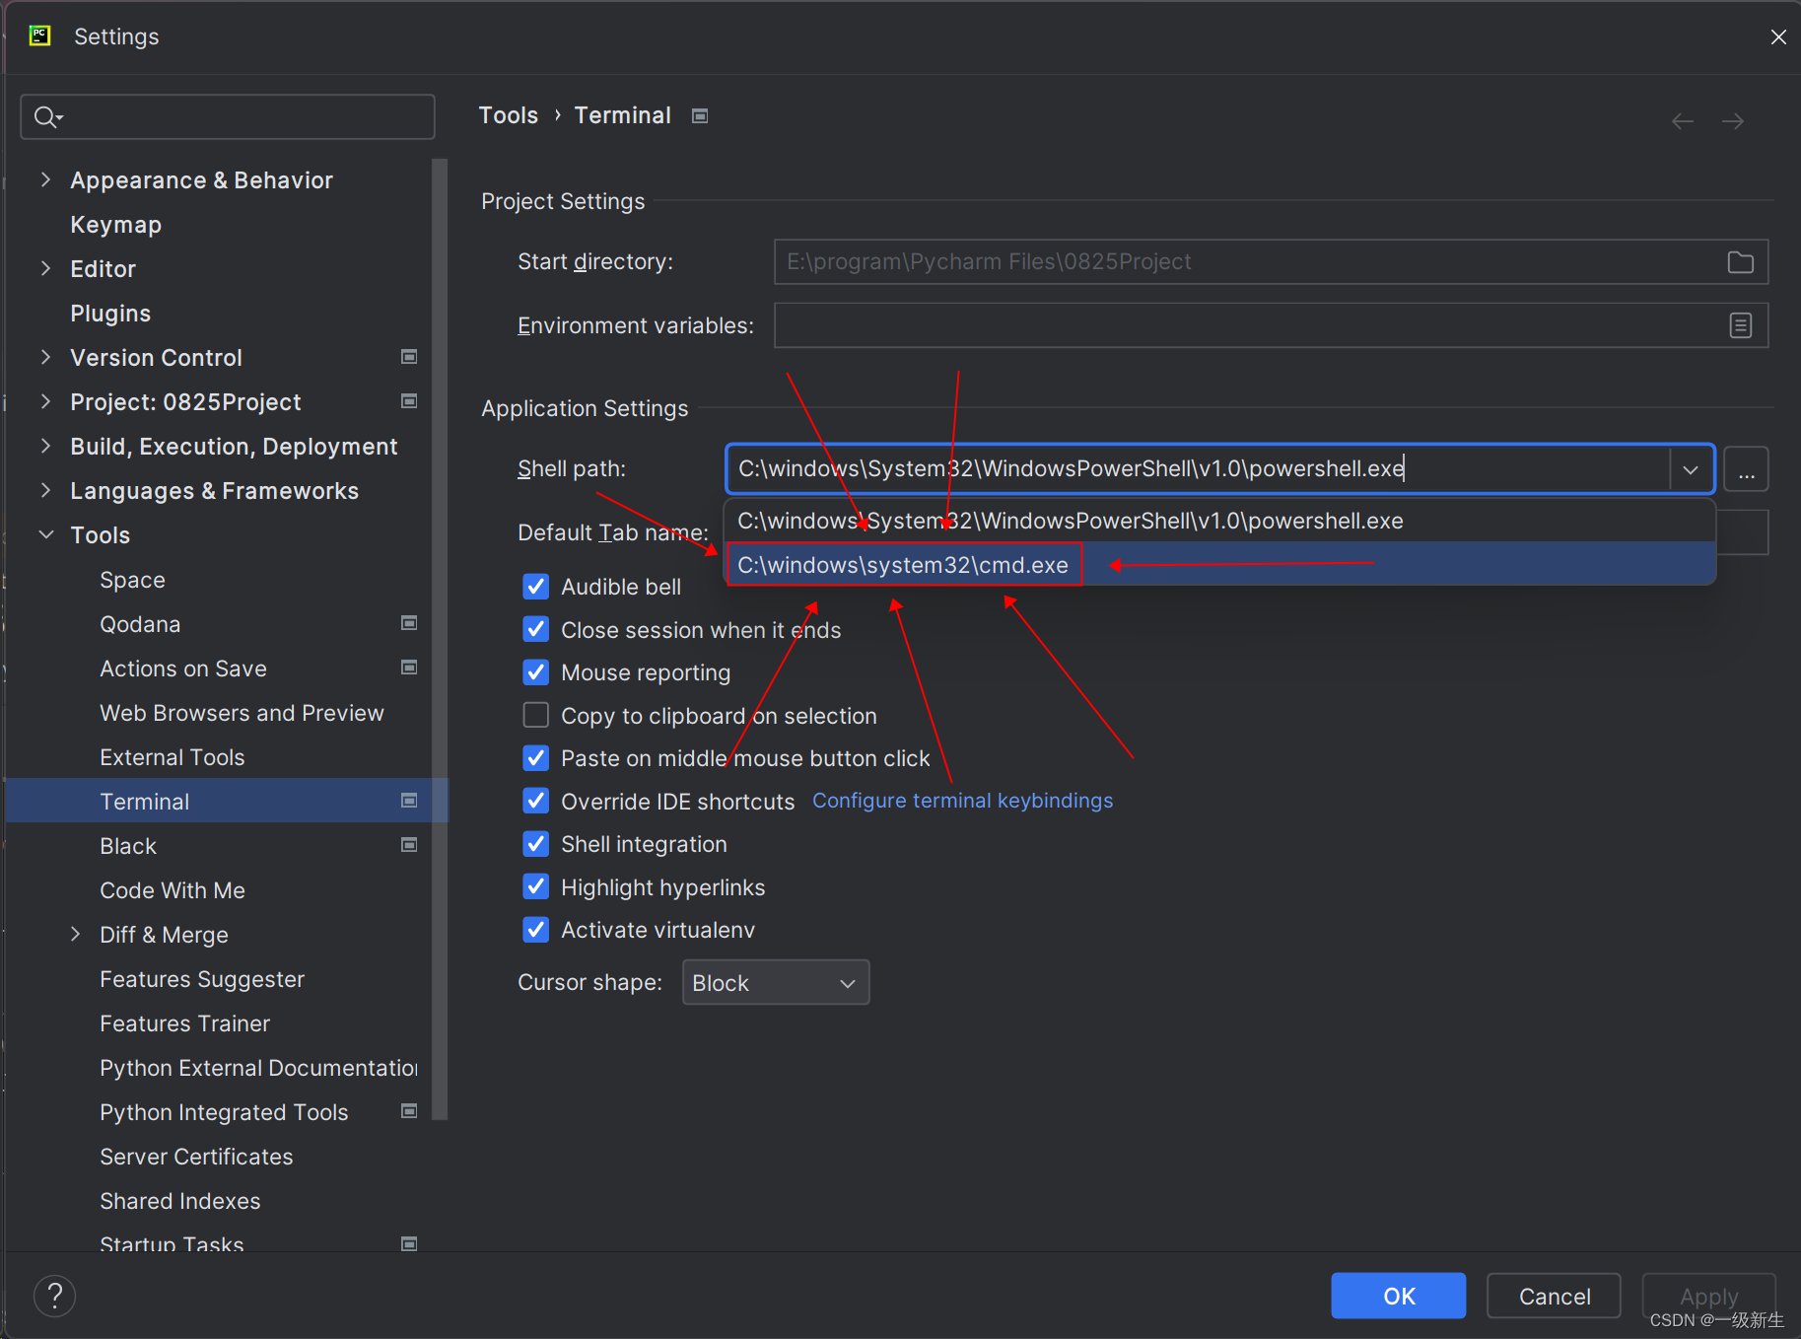Image resolution: width=1801 pixels, height=1339 pixels.
Task: Click the settings gear beside Terminal breadcrumb
Action: coord(699,115)
